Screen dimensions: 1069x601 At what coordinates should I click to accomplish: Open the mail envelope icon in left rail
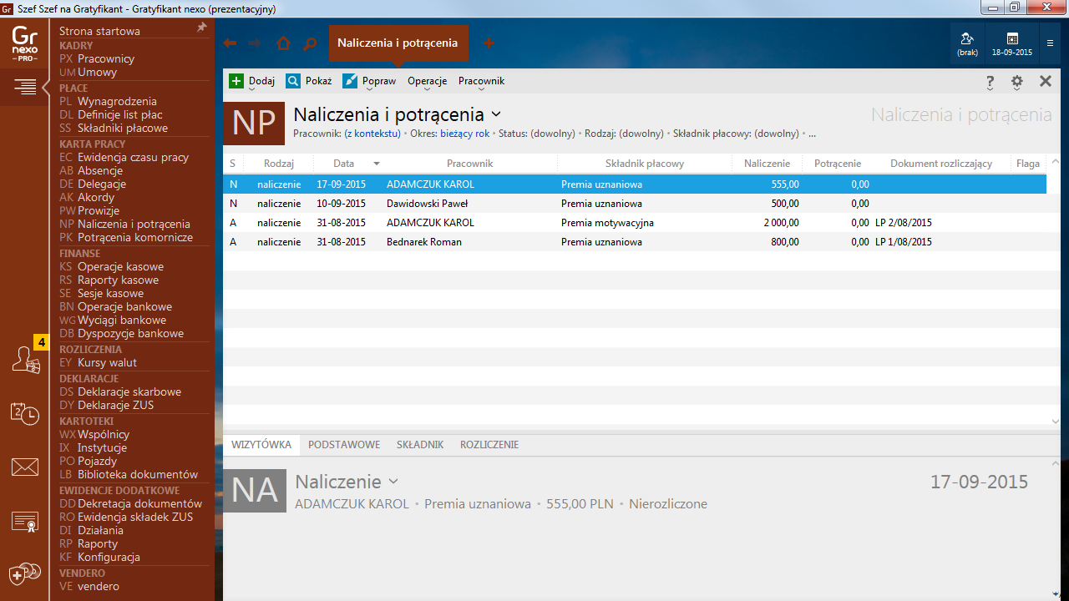[25, 467]
